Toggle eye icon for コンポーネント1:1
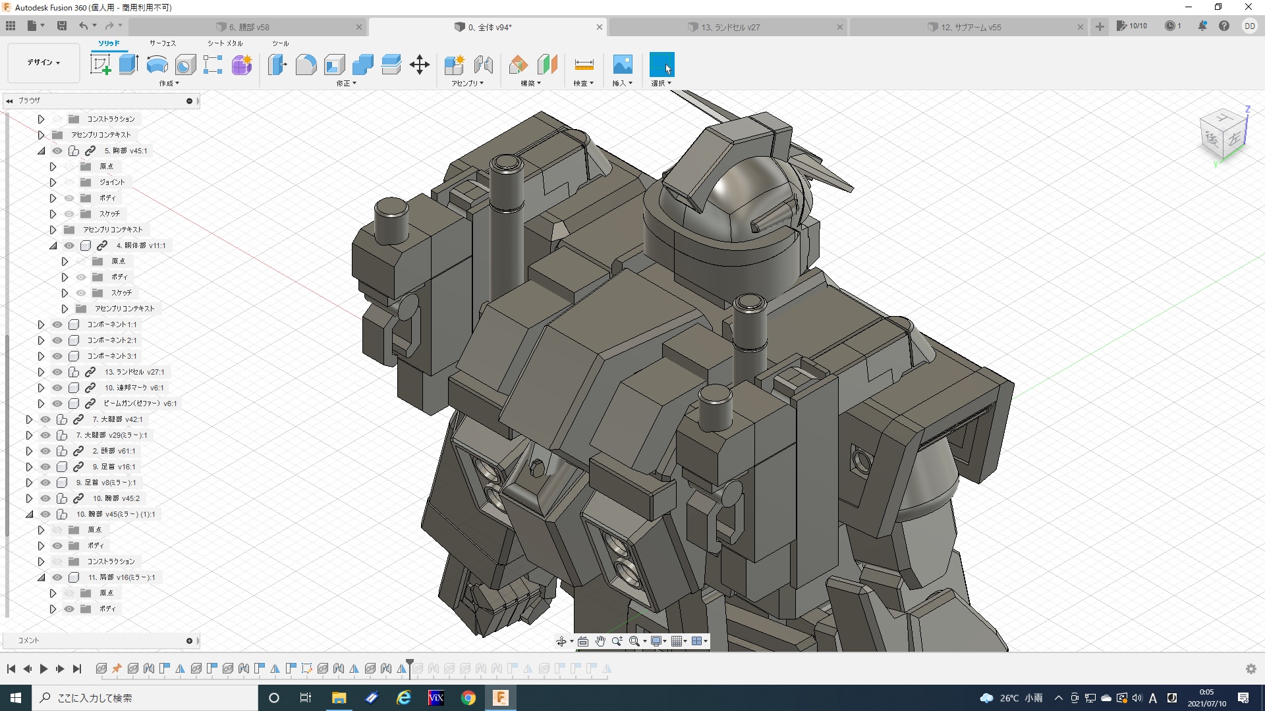This screenshot has width=1265, height=711. click(x=57, y=325)
